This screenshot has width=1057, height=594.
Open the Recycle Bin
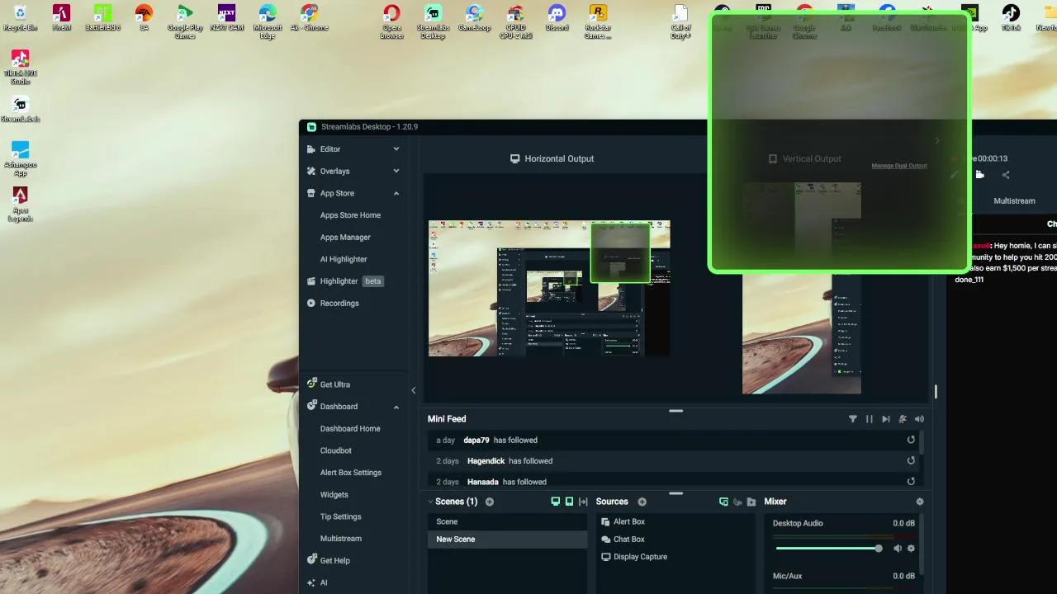point(21,17)
